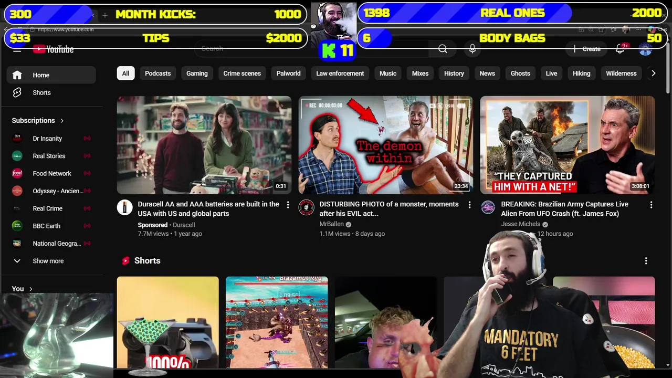The width and height of the screenshot is (672, 378).
Task: Select the Ghosts filter chip
Action: pos(520,73)
